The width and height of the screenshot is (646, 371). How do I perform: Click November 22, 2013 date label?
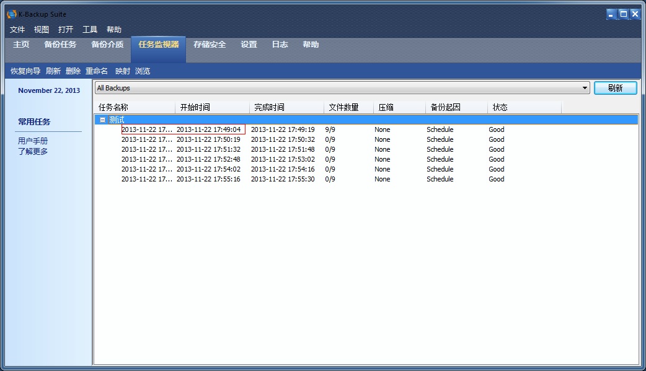[49, 90]
